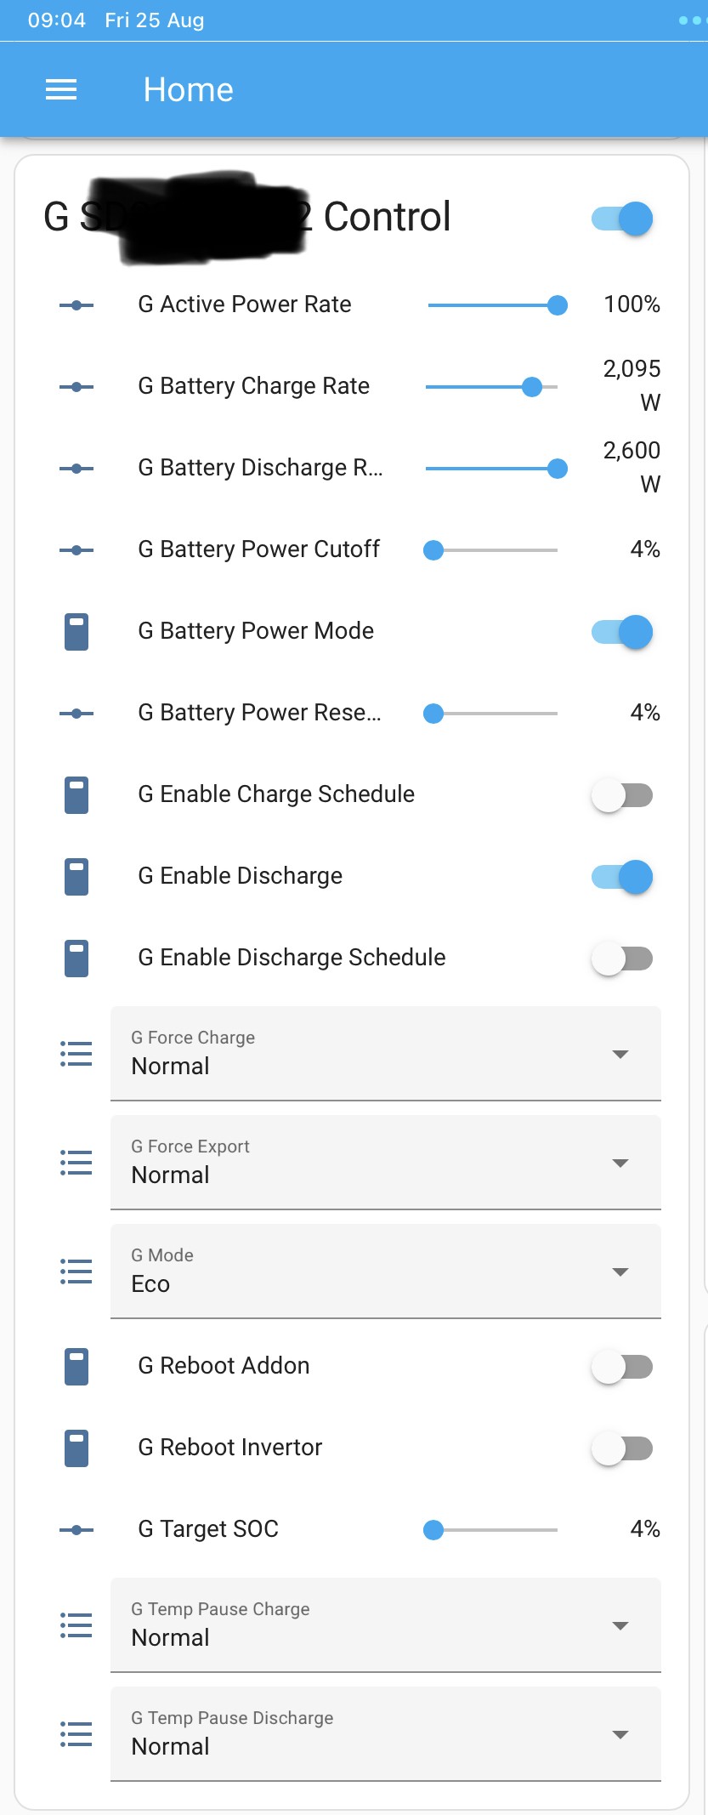The width and height of the screenshot is (708, 1815).
Task: Expand the G Mode Eco dropdown
Action: (x=386, y=1272)
